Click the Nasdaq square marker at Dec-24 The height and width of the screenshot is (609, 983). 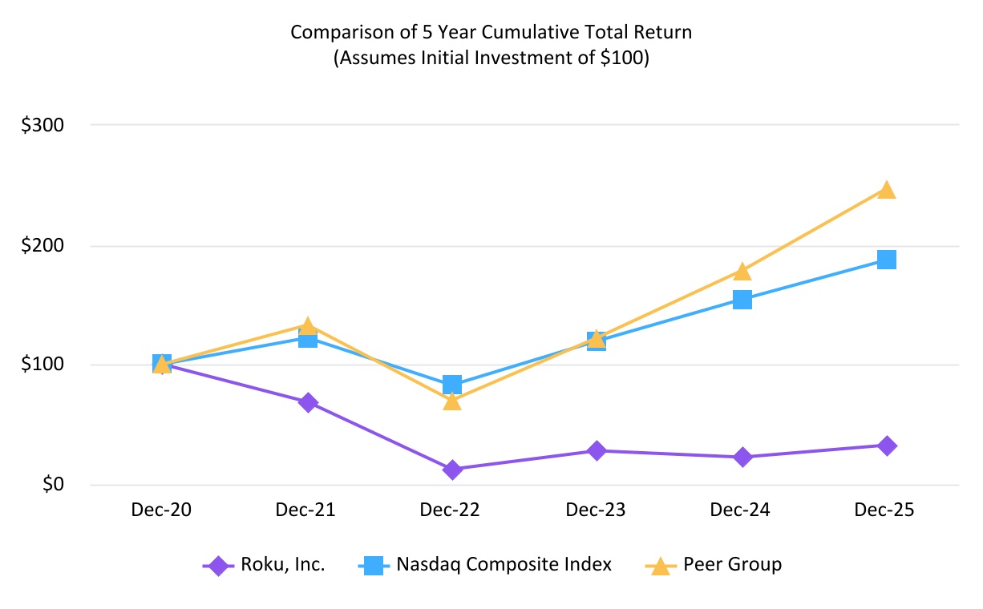pos(742,300)
